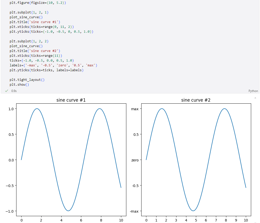The width and height of the screenshot is (260, 223).
Task: Click the 0.9s execution time label
Action: coord(14,91)
